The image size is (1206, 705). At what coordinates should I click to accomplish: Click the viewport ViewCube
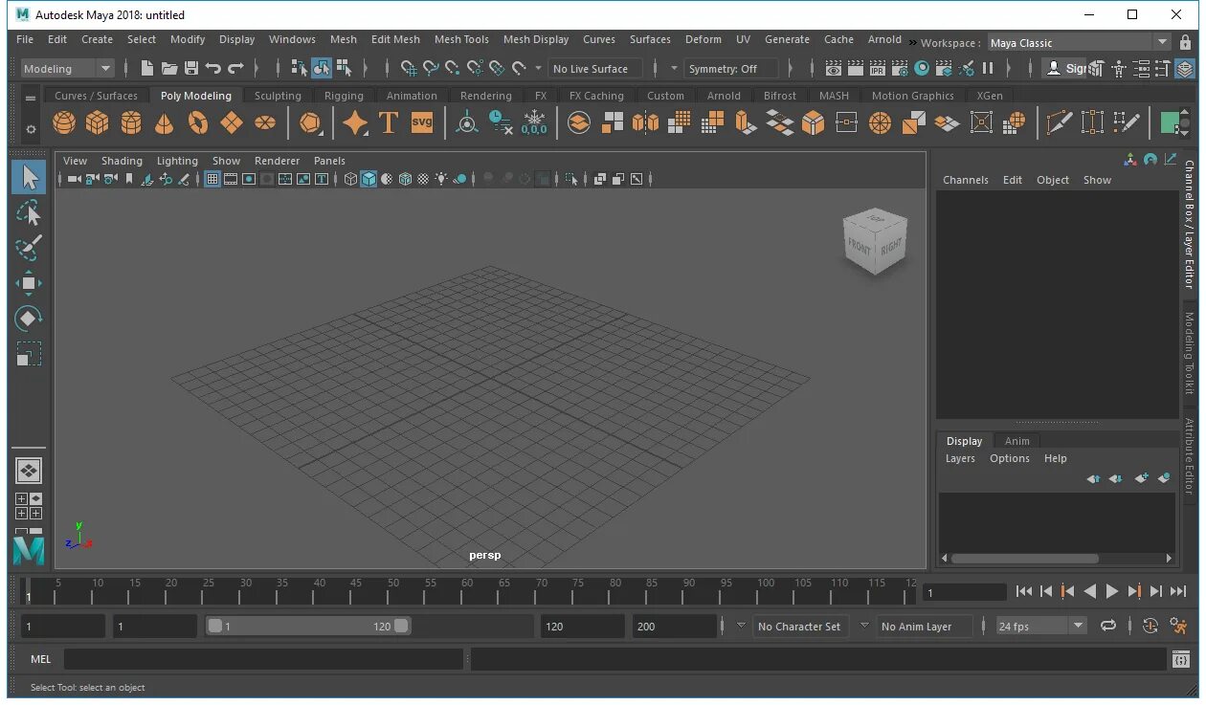(x=874, y=242)
